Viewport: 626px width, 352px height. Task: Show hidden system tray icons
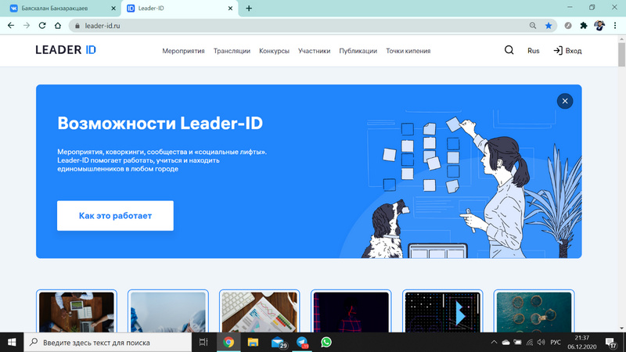(492, 342)
